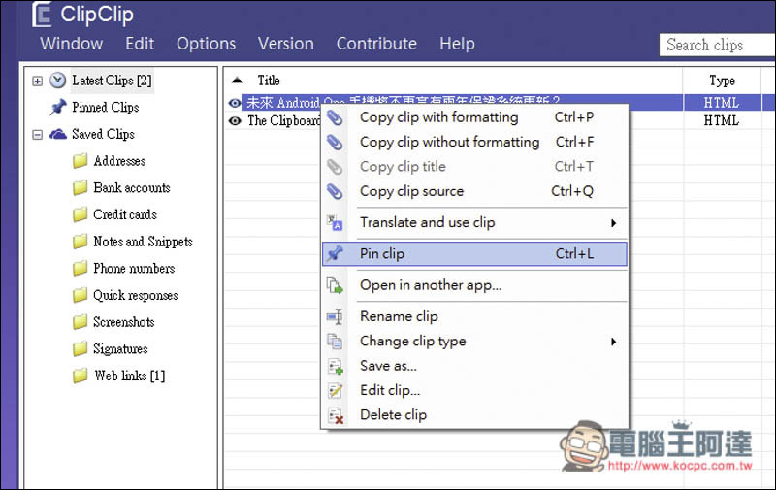776x490 pixels.
Task: Click paperclip icon for Copy clip without formatting
Action: [x=335, y=142]
